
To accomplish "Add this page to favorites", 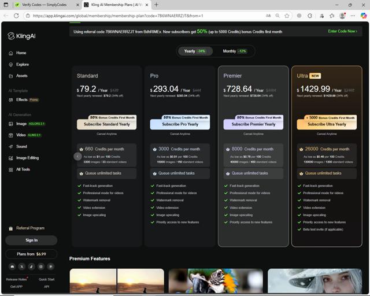I will click(x=287, y=16).
